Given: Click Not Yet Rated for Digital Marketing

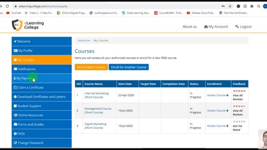Looking at the screenshot, I should pyautogui.click(x=237, y=128).
